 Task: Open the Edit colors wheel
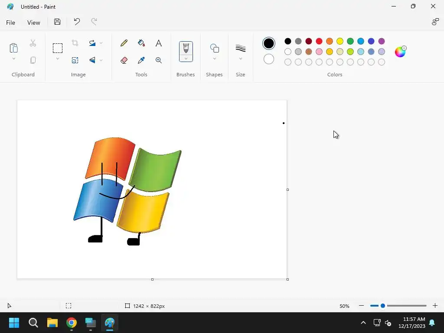(400, 52)
